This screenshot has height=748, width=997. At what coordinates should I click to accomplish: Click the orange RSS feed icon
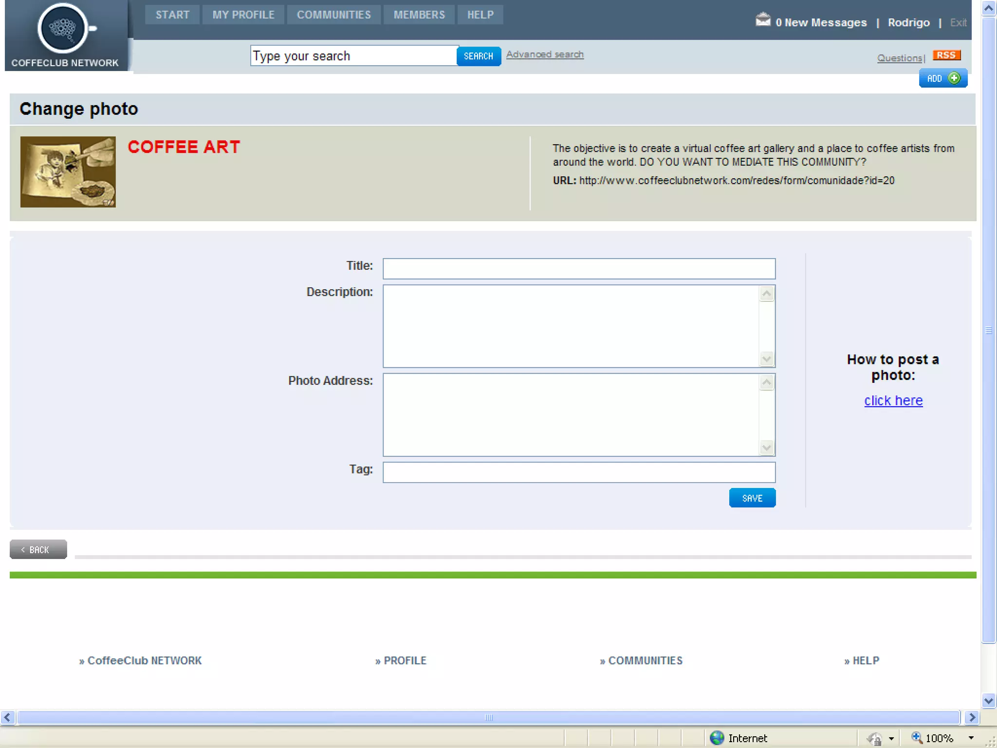click(946, 55)
